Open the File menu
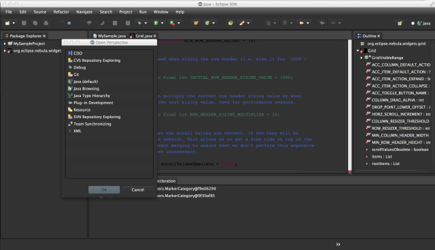 point(9,12)
